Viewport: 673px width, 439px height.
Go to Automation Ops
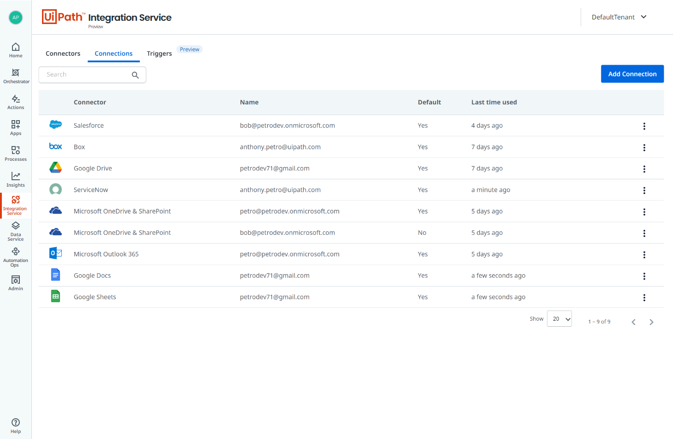[x=16, y=257]
